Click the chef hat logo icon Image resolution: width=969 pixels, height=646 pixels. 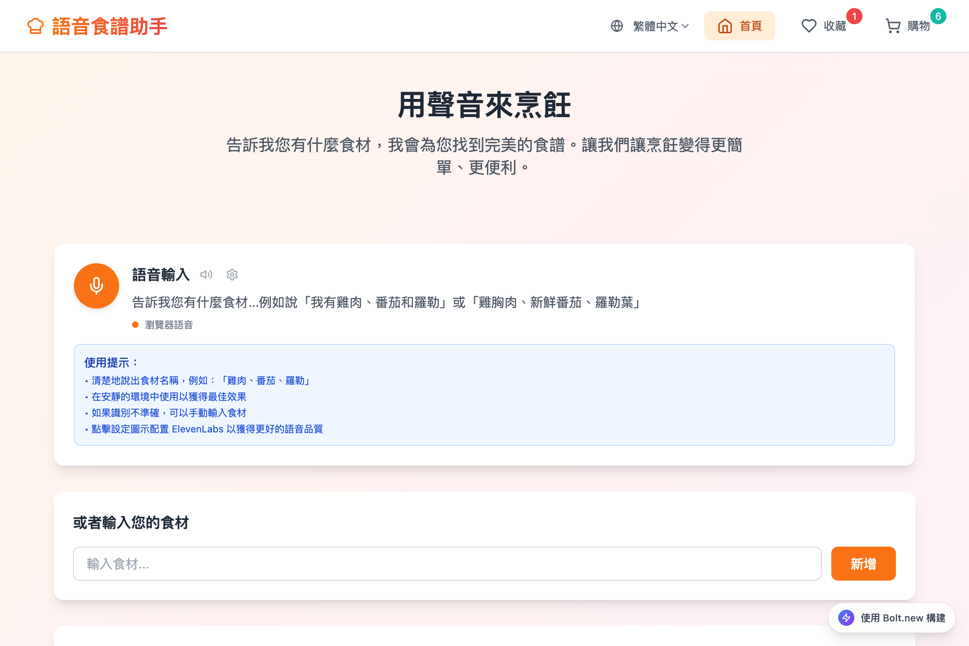36,26
